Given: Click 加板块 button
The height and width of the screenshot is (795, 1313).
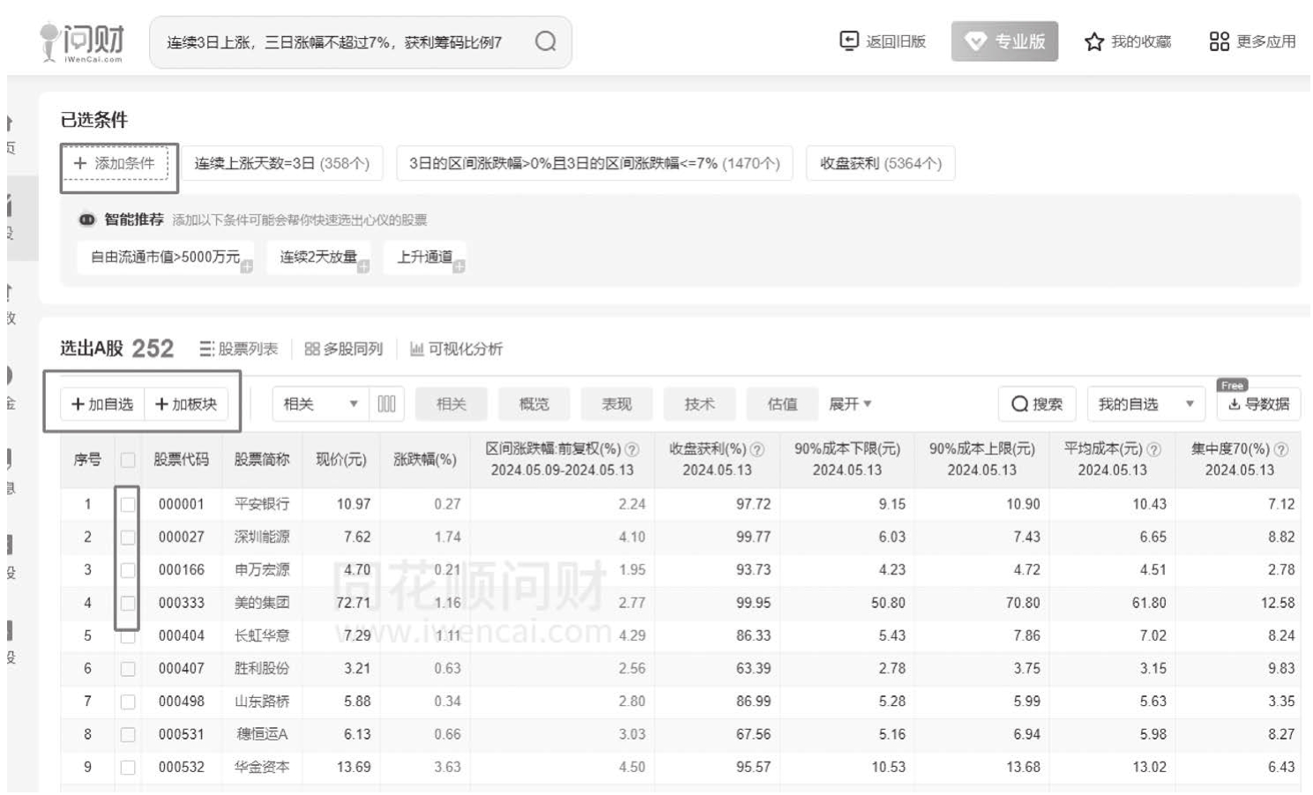Looking at the screenshot, I should [x=186, y=404].
